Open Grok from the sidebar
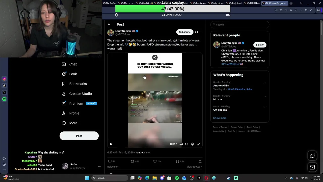323x182 pixels. click(69, 74)
